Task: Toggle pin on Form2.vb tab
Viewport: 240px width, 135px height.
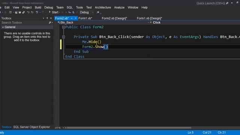Action: tap(72, 18)
